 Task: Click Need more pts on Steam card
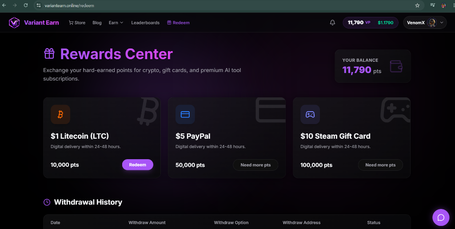coord(380,165)
